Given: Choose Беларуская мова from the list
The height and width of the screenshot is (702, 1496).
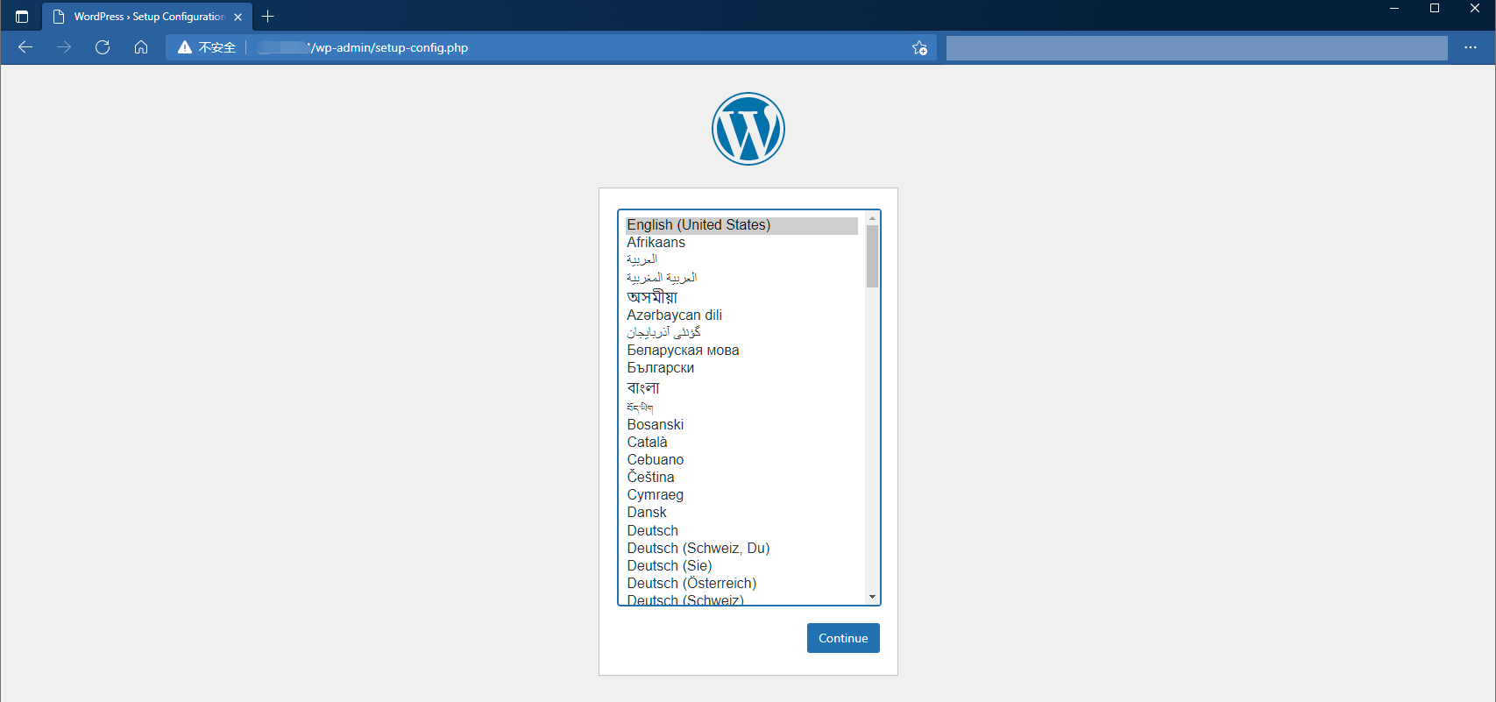Looking at the screenshot, I should (741, 350).
